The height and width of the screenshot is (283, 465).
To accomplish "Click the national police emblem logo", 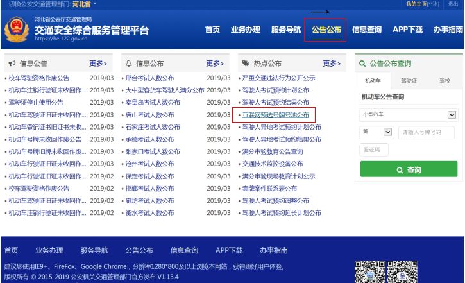I will click(17, 30).
